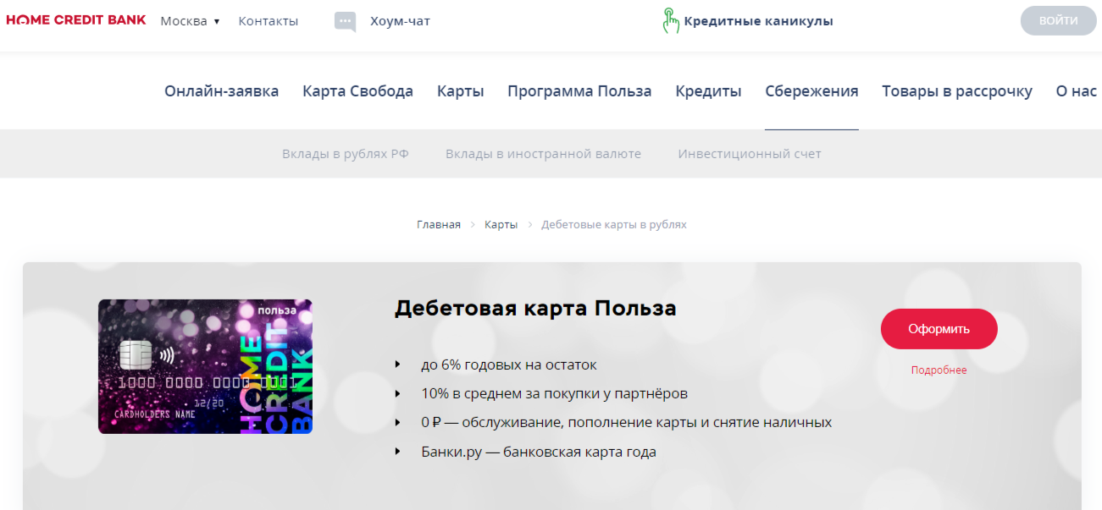Go to Карты breadcrumb link
The width and height of the screenshot is (1102, 510).
coord(501,224)
